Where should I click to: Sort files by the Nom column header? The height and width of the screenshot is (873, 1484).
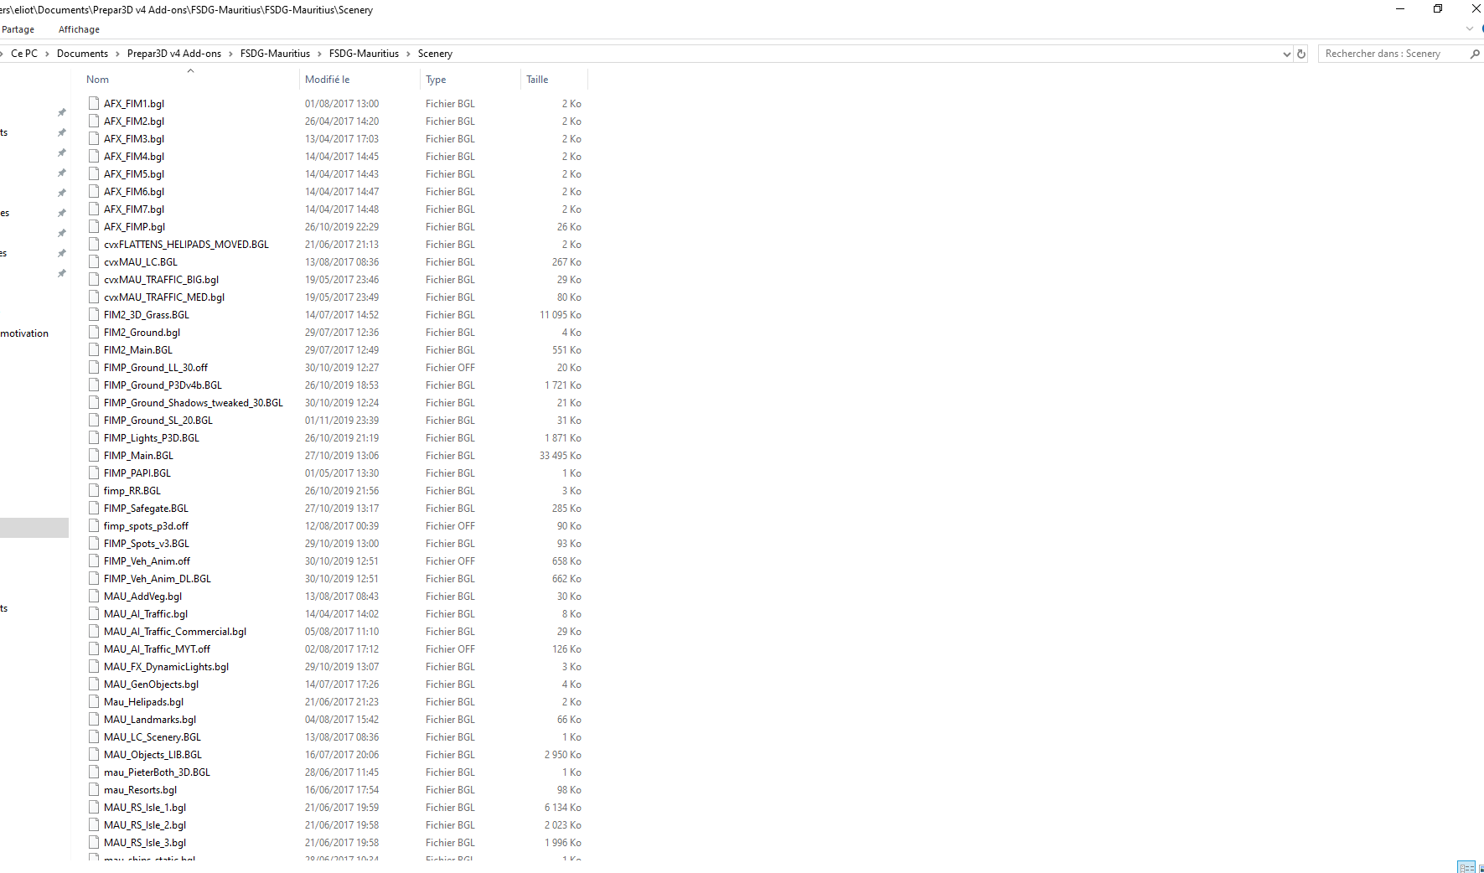tap(98, 80)
